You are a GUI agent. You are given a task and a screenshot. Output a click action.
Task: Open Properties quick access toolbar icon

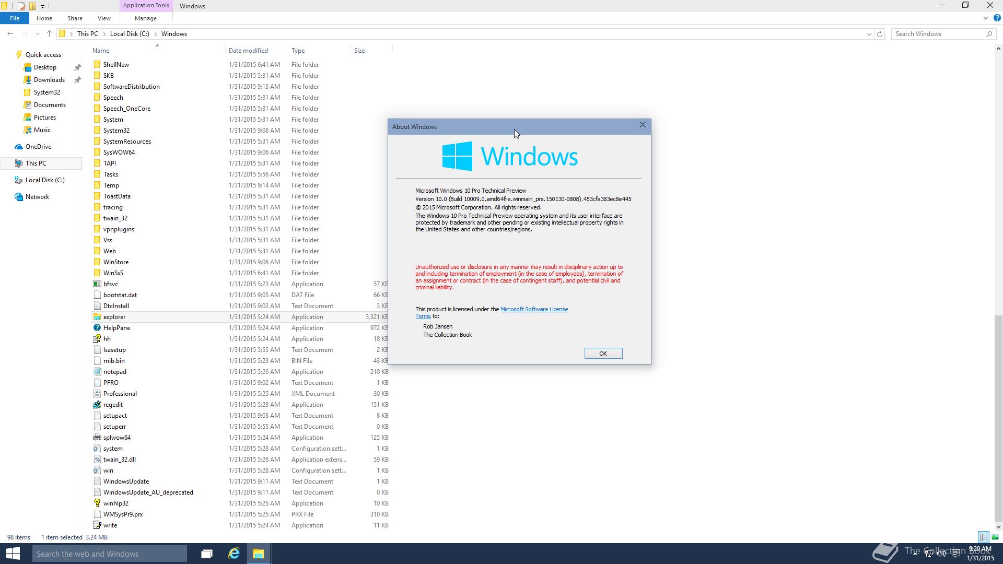pos(21,6)
